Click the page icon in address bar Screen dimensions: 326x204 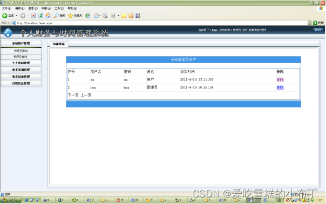(x=14, y=23)
